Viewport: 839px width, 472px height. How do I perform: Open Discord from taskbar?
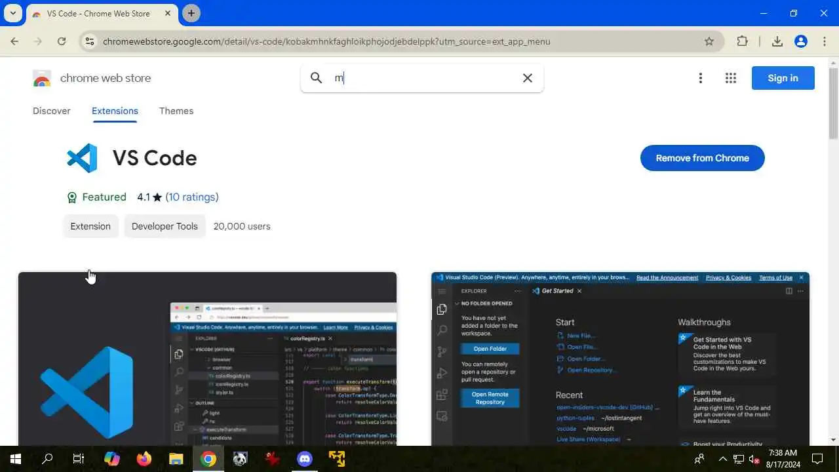point(305,459)
